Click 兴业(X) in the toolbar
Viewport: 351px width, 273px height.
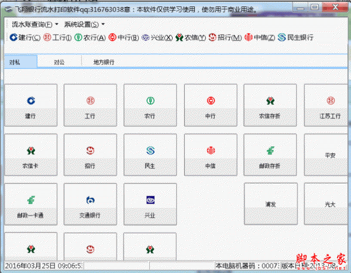click(157, 37)
